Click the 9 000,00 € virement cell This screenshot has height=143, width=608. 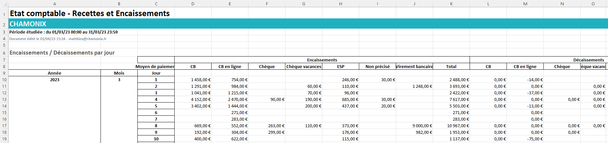pyautogui.click(x=422, y=126)
